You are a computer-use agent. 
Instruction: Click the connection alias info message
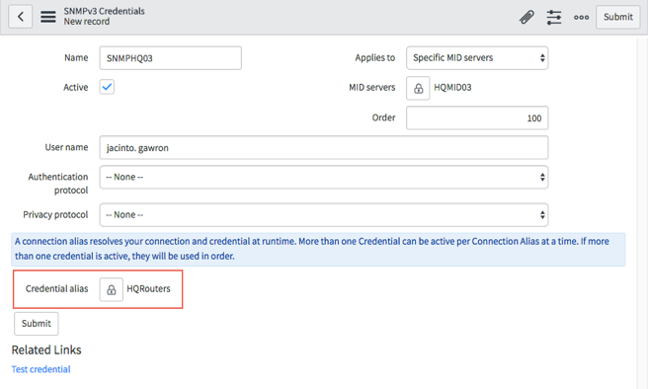(318, 249)
